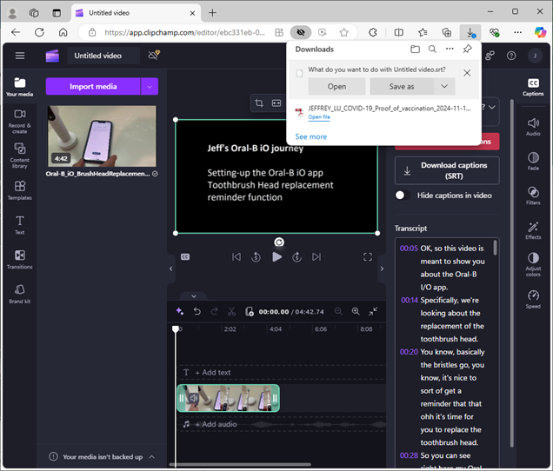The image size is (553, 471).
Task: Click the horizontal timeline scrollbar
Action: click(x=240, y=465)
